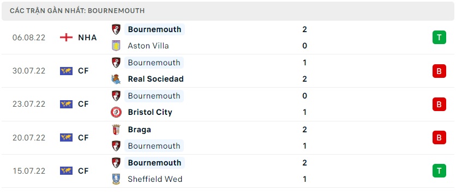Select the 15.07.22 match date
Viewport: 456px width, 196px height.
tap(29, 171)
